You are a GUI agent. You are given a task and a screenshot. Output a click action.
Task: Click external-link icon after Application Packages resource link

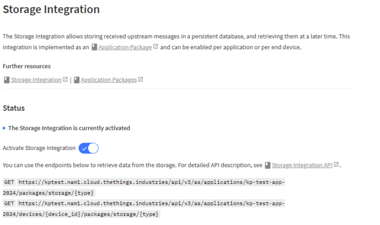pos(140,80)
